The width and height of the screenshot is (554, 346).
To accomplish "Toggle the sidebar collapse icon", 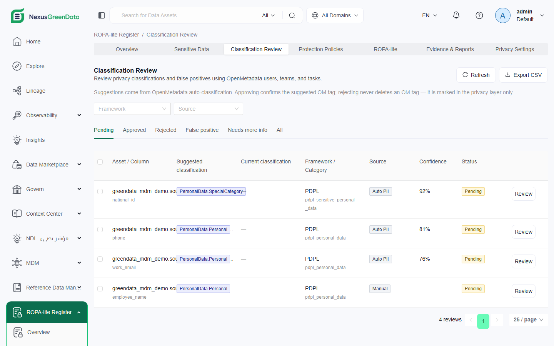I will tap(102, 15).
